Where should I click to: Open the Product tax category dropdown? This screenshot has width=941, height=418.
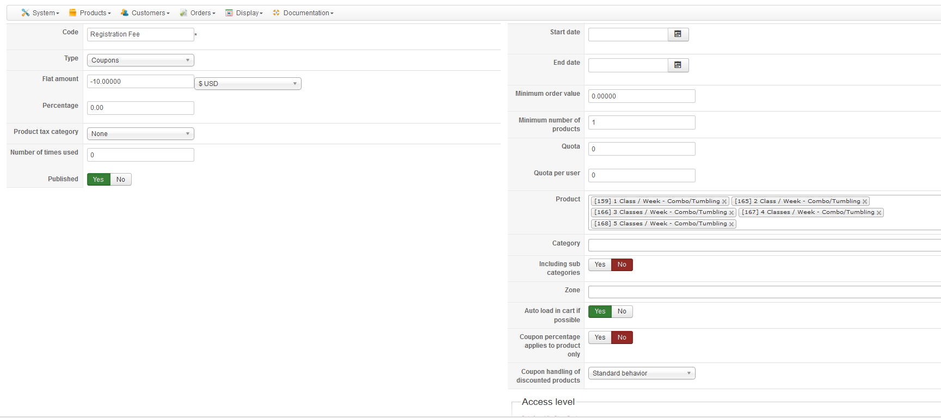[x=140, y=134]
